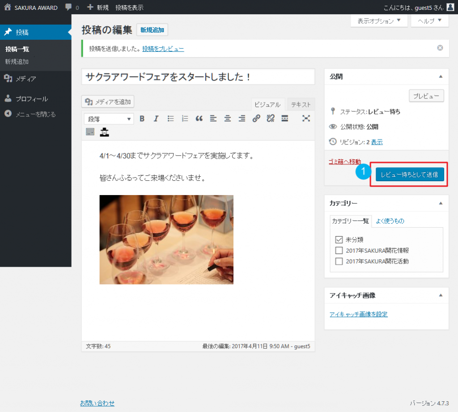Click the こんにちは、guest5 さん greeting
458x412 pixels.
[413, 8]
